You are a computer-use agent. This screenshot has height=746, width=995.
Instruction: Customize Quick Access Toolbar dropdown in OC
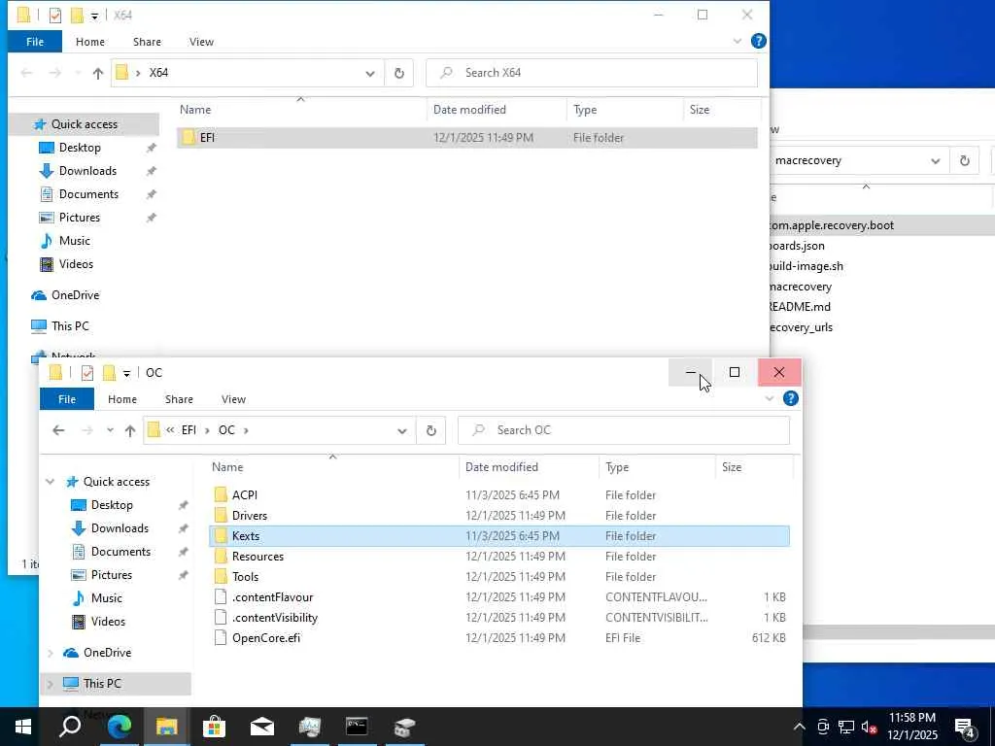[126, 373]
